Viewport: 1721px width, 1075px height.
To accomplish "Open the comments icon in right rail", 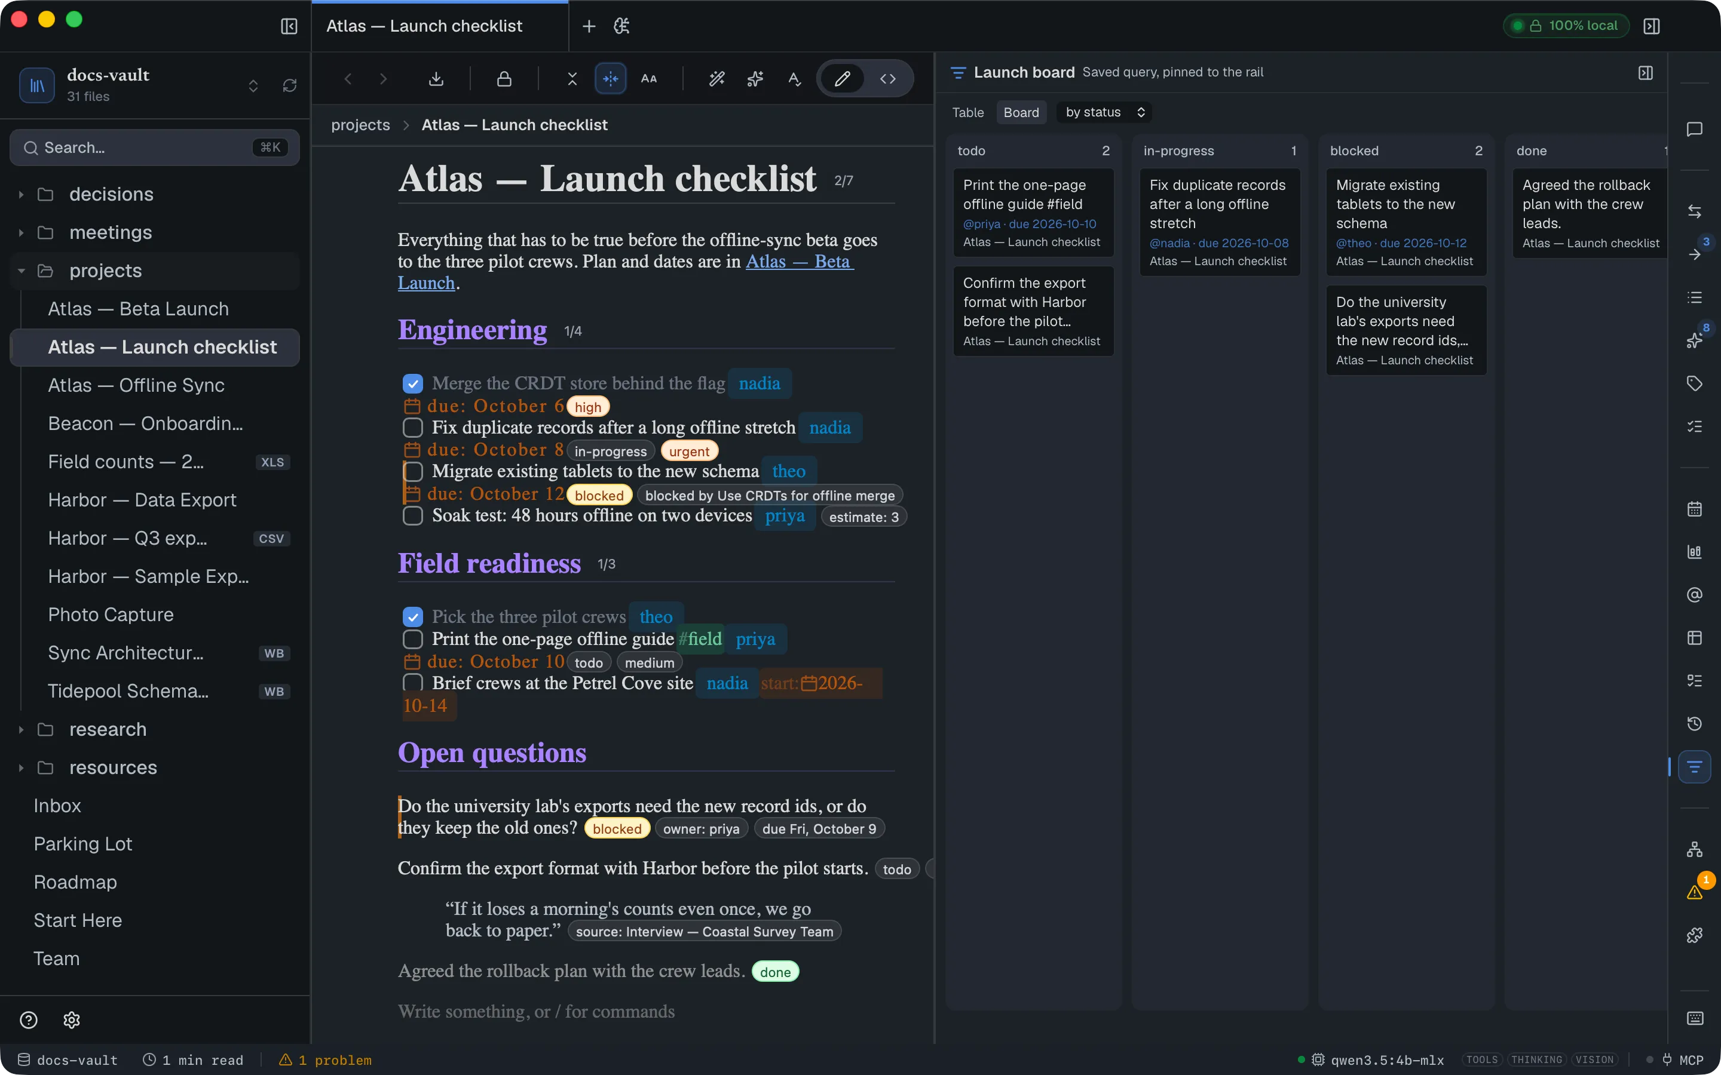I will click(1694, 128).
